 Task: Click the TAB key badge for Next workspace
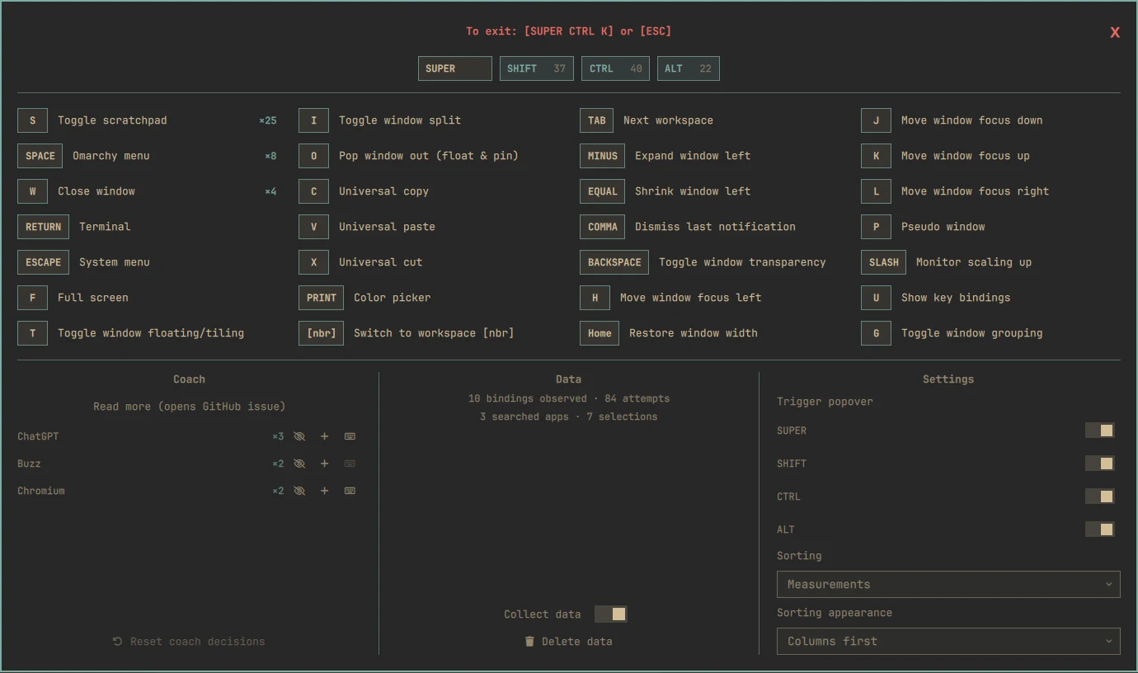click(x=596, y=120)
